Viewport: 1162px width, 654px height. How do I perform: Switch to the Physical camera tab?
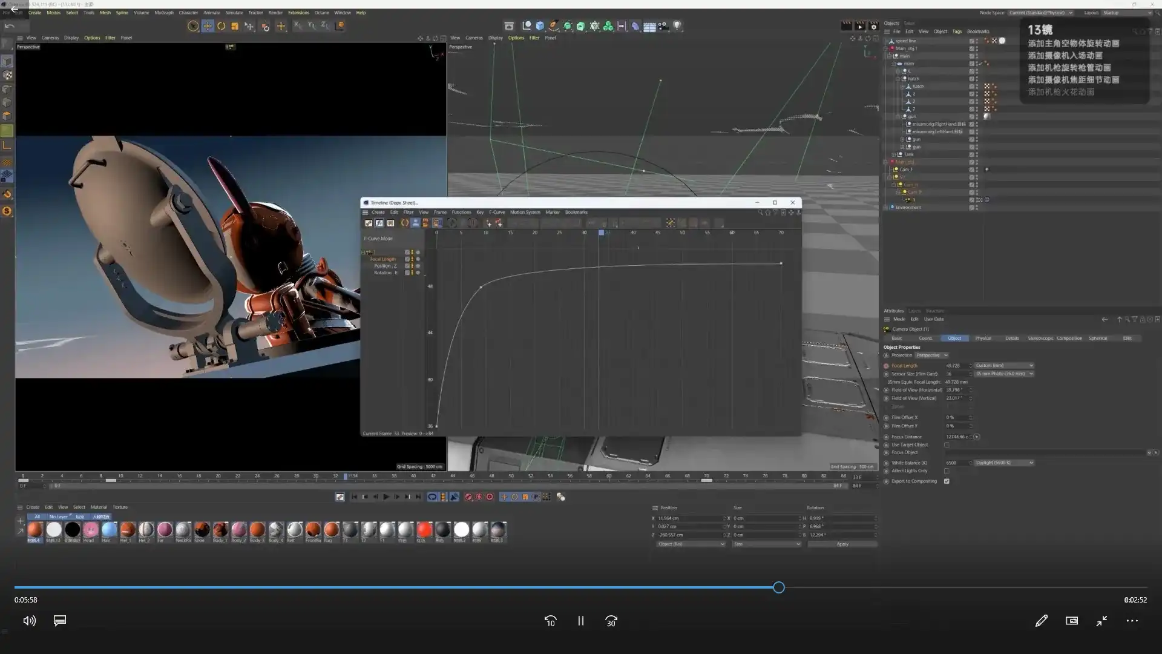click(x=983, y=339)
